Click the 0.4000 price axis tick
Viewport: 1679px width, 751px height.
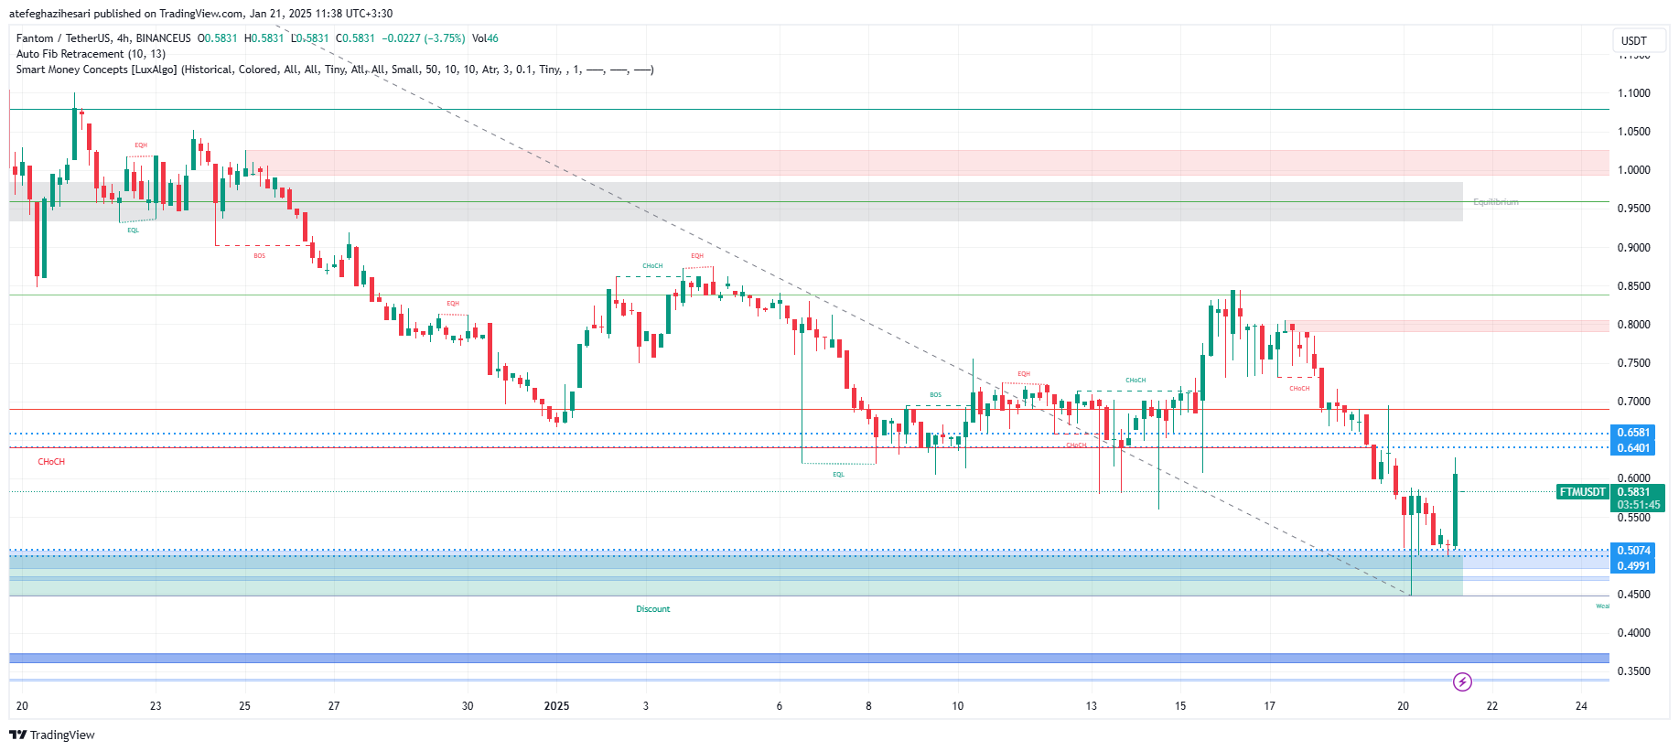1634,633
